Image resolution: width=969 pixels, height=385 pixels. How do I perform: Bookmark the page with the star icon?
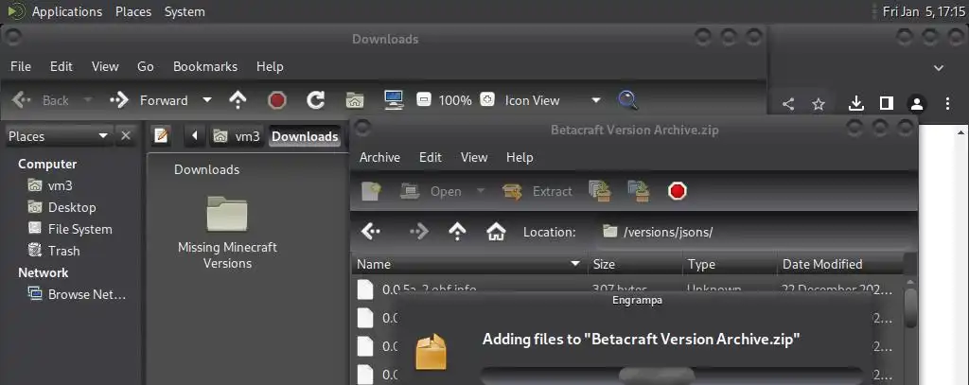[819, 104]
